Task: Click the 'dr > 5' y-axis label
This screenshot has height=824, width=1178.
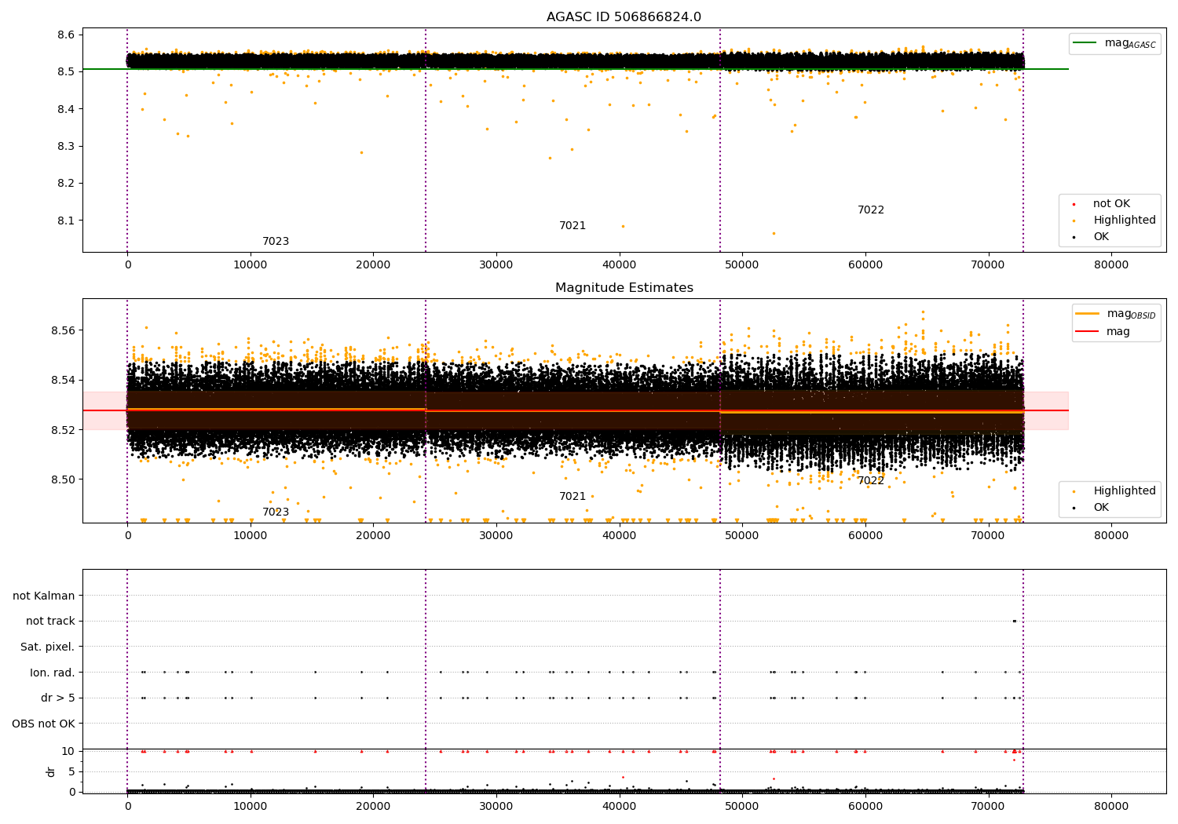Action: [58, 698]
